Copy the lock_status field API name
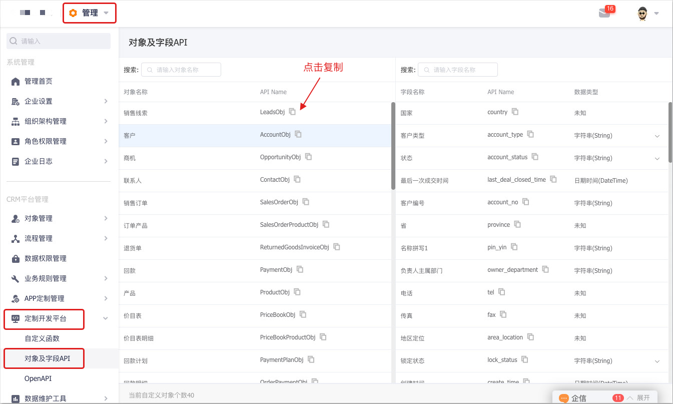Image resolution: width=673 pixels, height=404 pixels. (525, 359)
